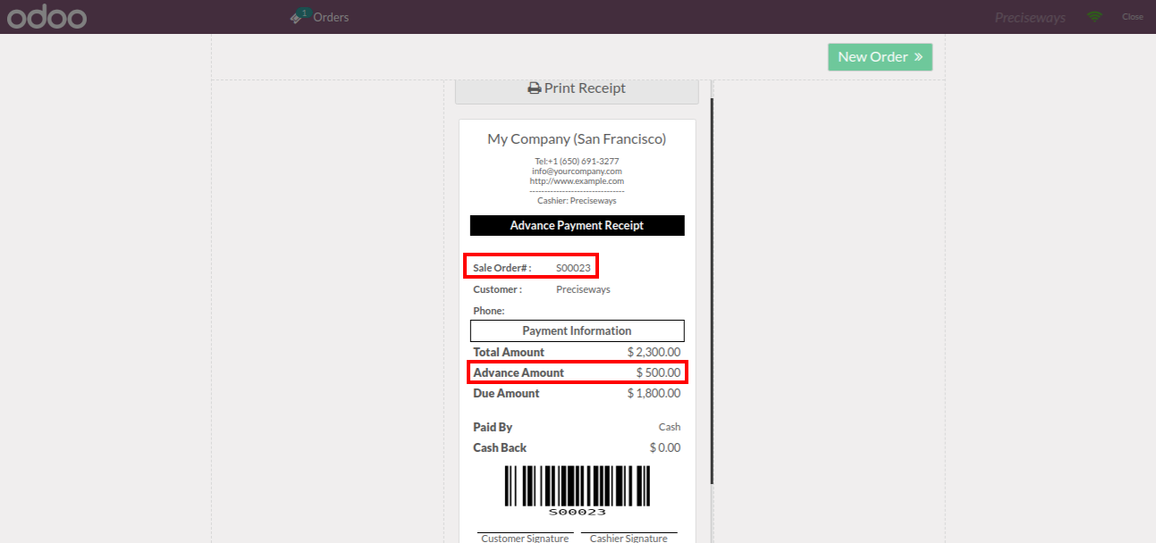Image resolution: width=1156 pixels, height=543 pixels.
Task: Close the point of sale session
Action: tap(1133, 17)
